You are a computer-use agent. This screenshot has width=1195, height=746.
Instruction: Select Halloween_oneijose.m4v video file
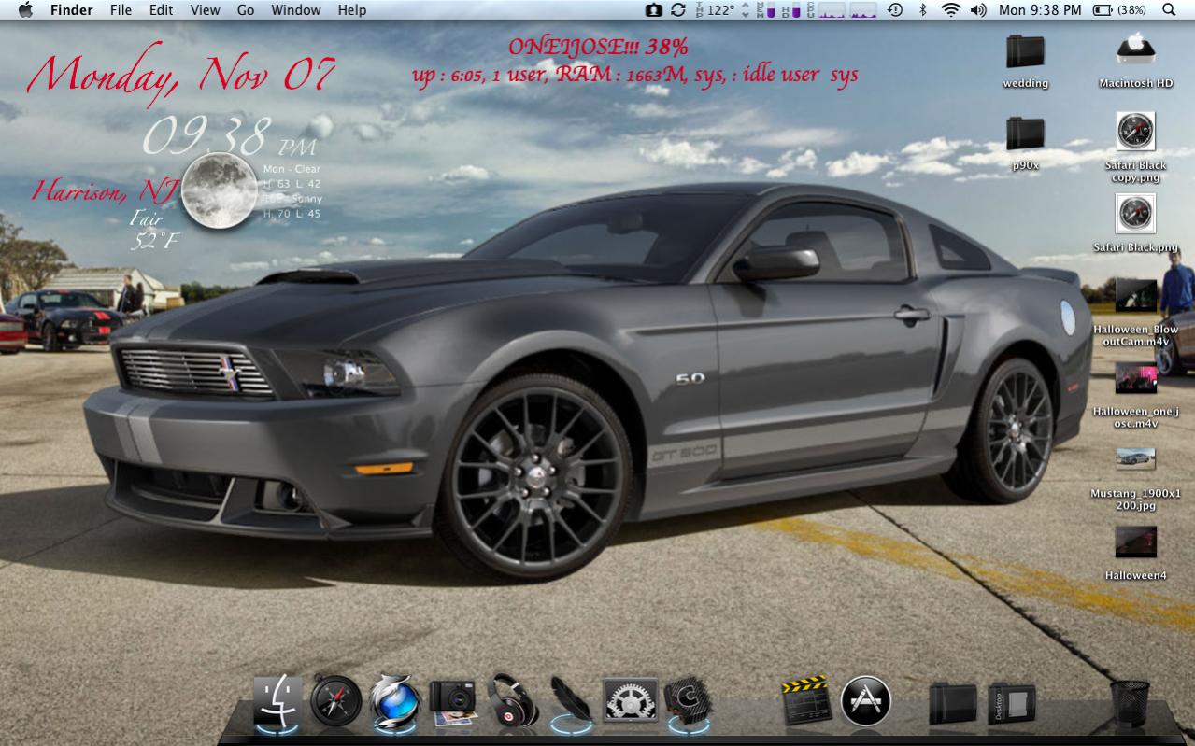point(1135,395)
